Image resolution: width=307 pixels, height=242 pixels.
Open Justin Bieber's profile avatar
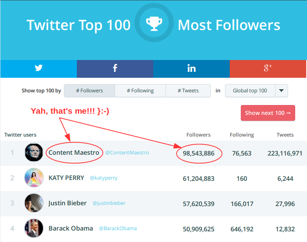coord(34,203)
